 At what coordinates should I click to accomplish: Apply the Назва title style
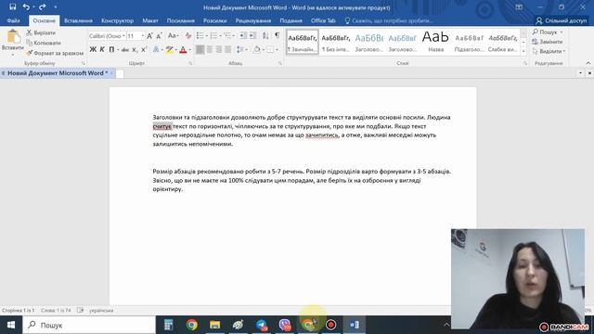(435, 42)
